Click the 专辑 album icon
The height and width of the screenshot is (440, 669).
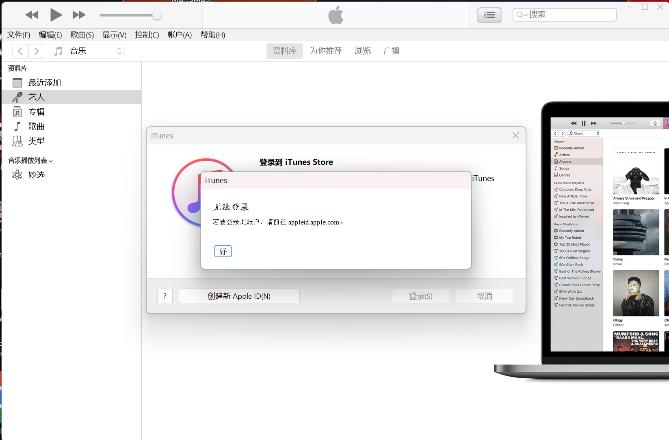[x=17, y=112]
